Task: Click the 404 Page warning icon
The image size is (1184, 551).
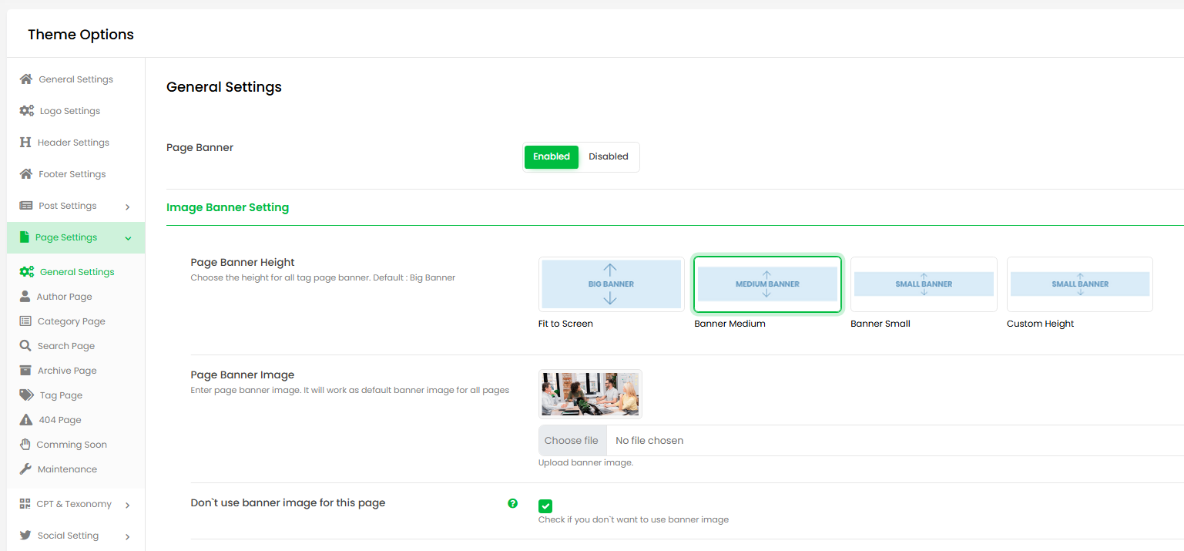Action: tap(25, 420)
